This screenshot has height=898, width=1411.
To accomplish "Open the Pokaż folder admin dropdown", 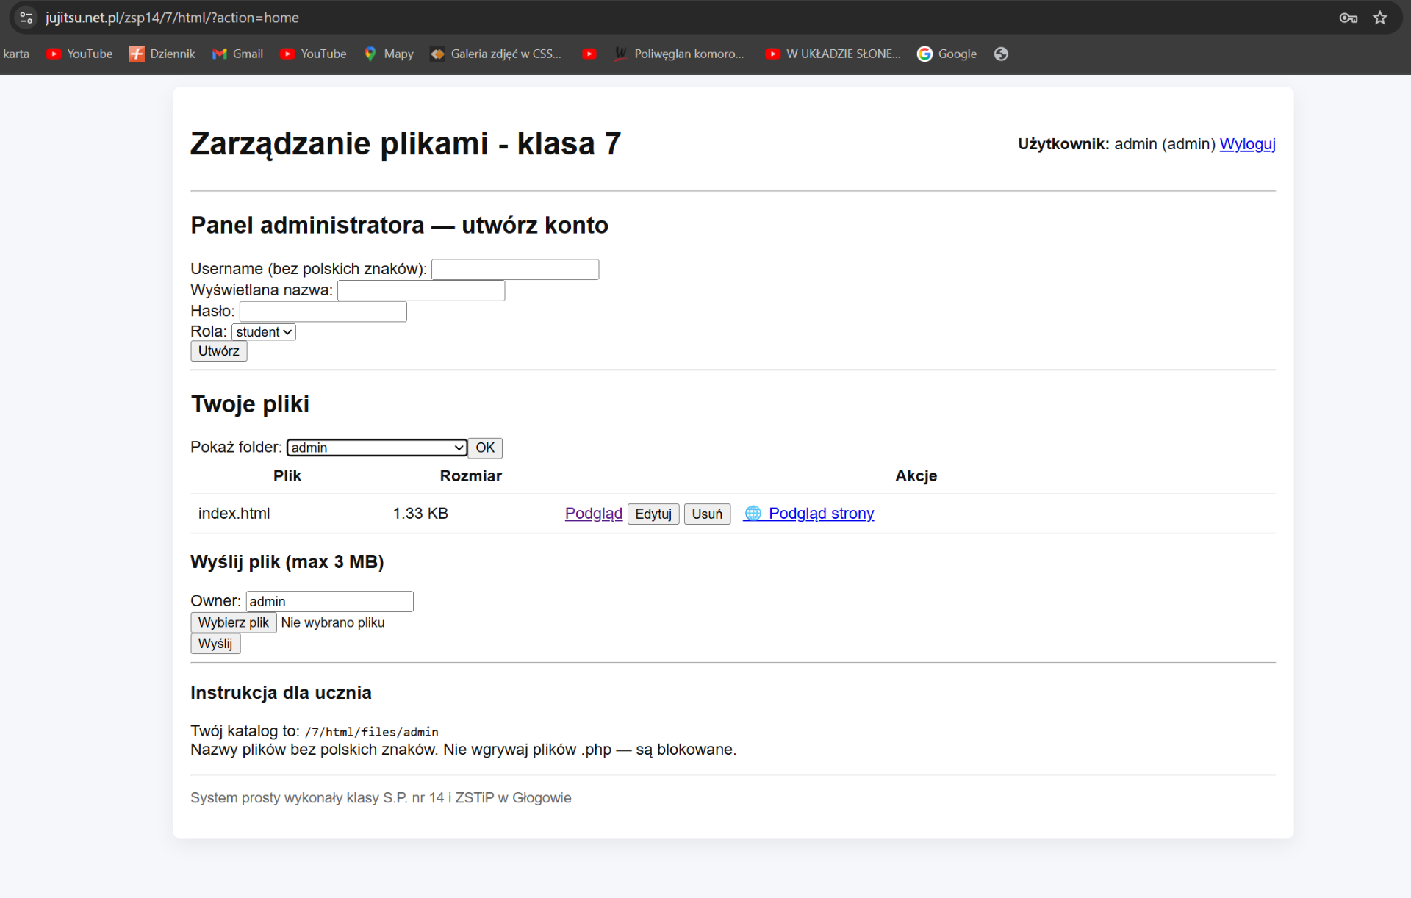I will click(377, 448).
